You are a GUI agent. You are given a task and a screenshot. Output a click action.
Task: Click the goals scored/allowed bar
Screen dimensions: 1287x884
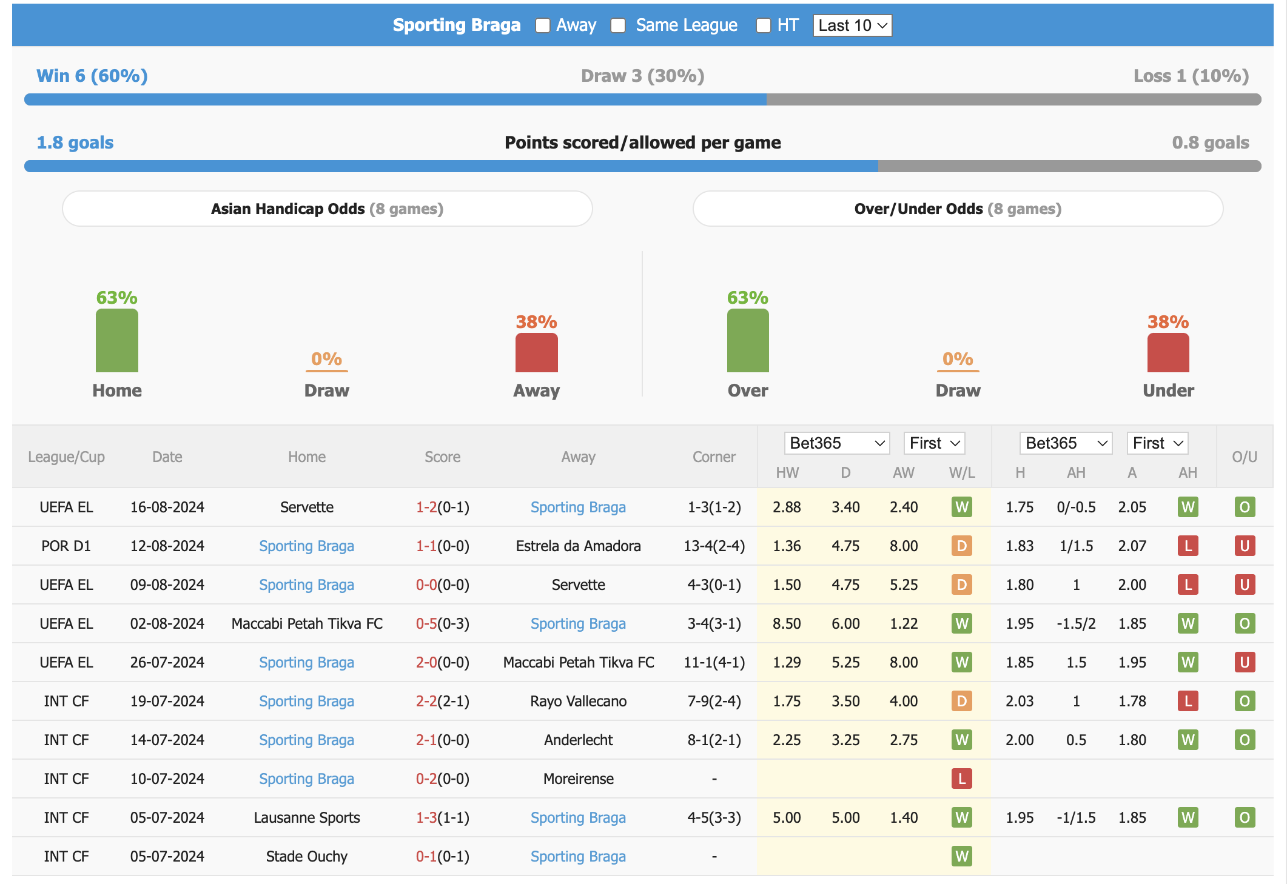click(643, 166)
